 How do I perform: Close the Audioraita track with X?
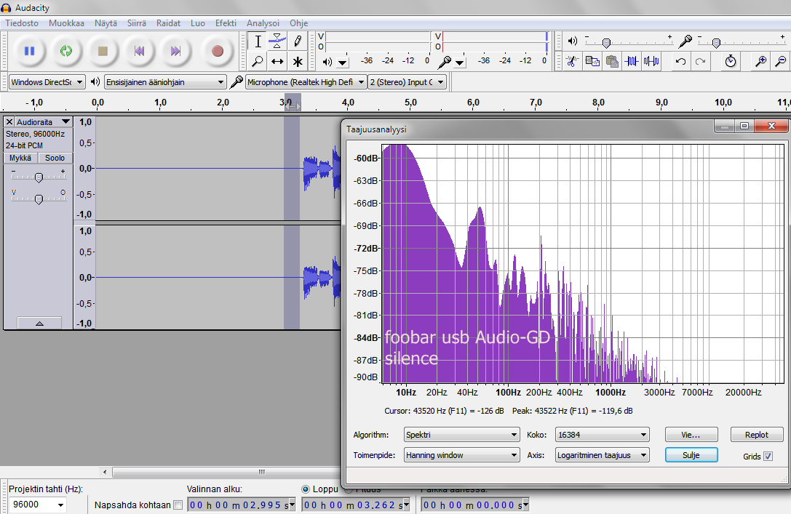9,122
